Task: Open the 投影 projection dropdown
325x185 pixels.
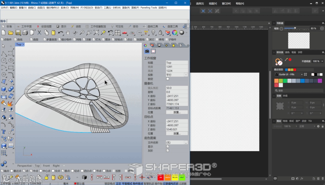Action: 186,75
